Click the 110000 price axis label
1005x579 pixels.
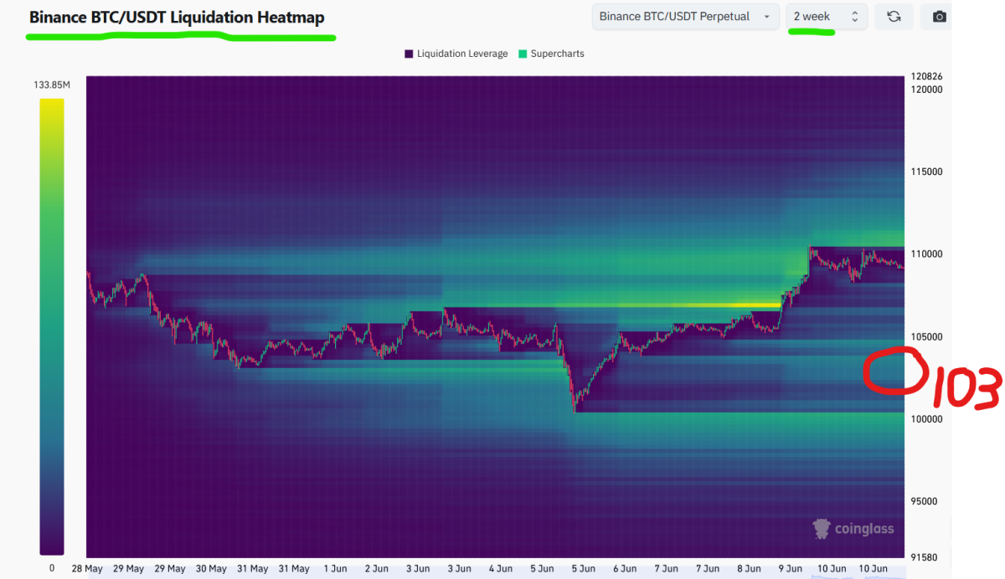point(926,254)
